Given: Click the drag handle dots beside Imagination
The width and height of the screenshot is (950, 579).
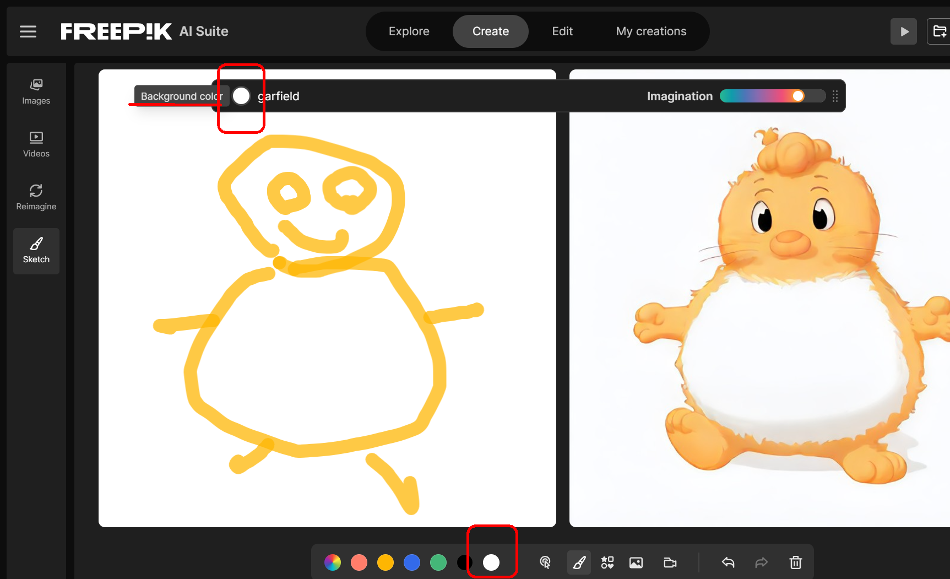Looking at the screenshot, I should pyautogui.click(x=835, y=96).
